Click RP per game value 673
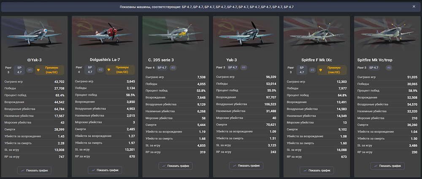Viewport: 422px width, 179px height. pyautogui.click(x=344, y=156)
